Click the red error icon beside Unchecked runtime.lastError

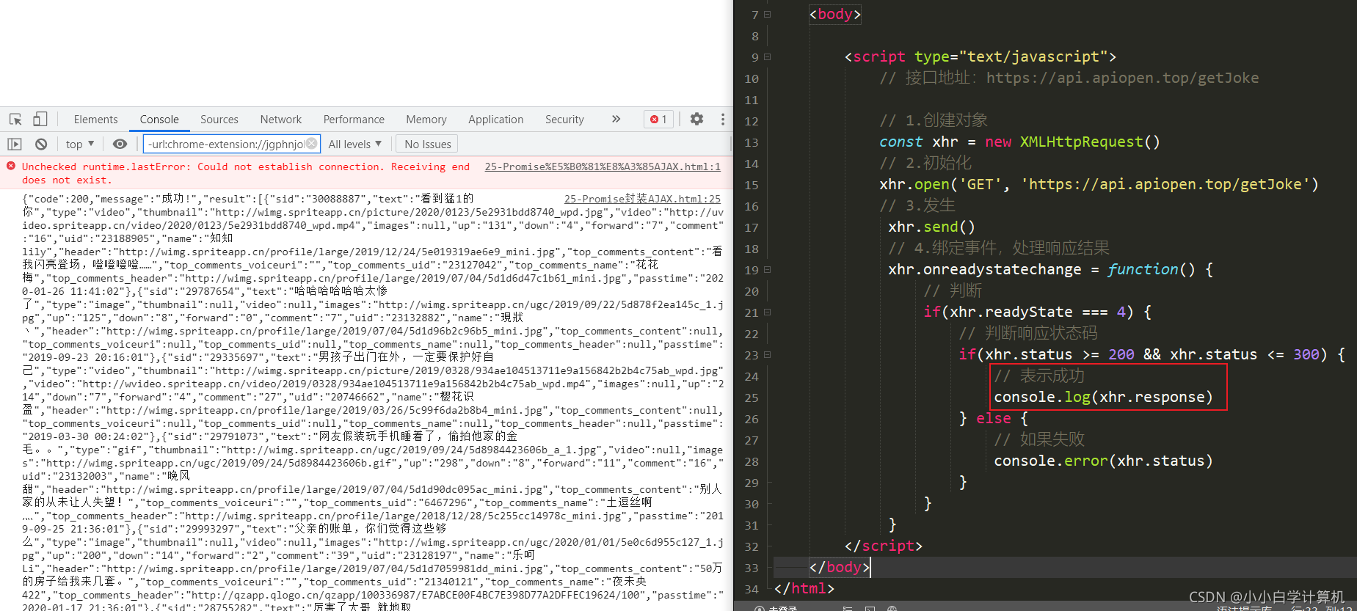11,167
